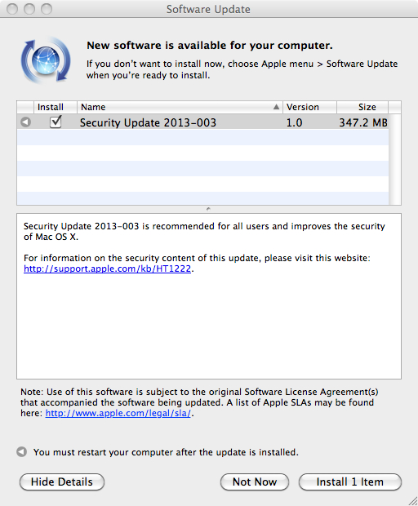Click the yellow minimize window button
This screenshot has width=418, height=506.
pos(29,9)
